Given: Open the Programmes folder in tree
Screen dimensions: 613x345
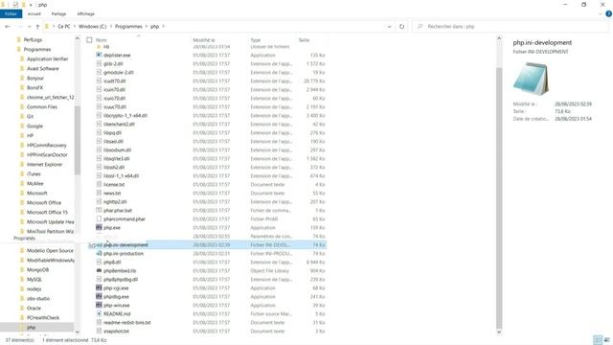Looking at the screenshot, I should 37,49.
